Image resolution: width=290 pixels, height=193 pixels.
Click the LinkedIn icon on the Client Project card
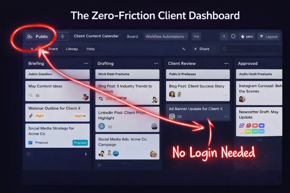point(102,126)
